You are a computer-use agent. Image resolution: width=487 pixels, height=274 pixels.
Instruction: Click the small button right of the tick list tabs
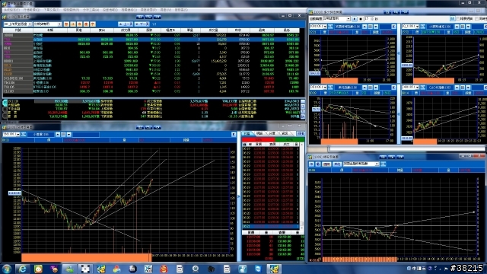(x=301, y=133)
